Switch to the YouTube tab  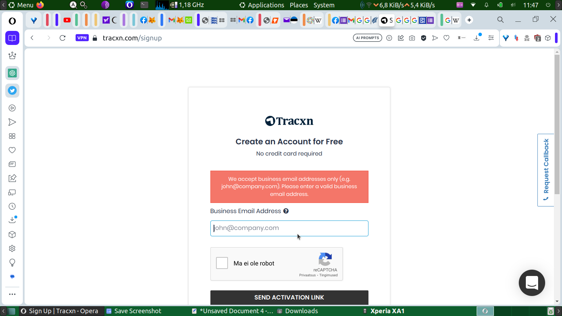(67, 20)
